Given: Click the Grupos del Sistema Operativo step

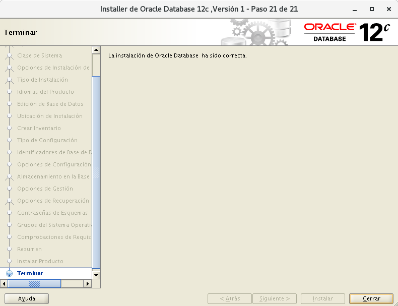Looking at the screenshot, I should pyautogui.click(x=54, y=225).
